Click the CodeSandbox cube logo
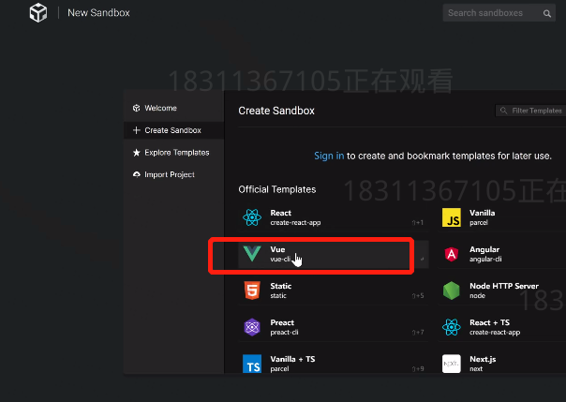Viewport: 566px width, 402px height. coord(38,12)
